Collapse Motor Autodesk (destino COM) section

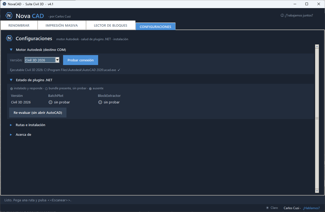(x=11, y=50)
